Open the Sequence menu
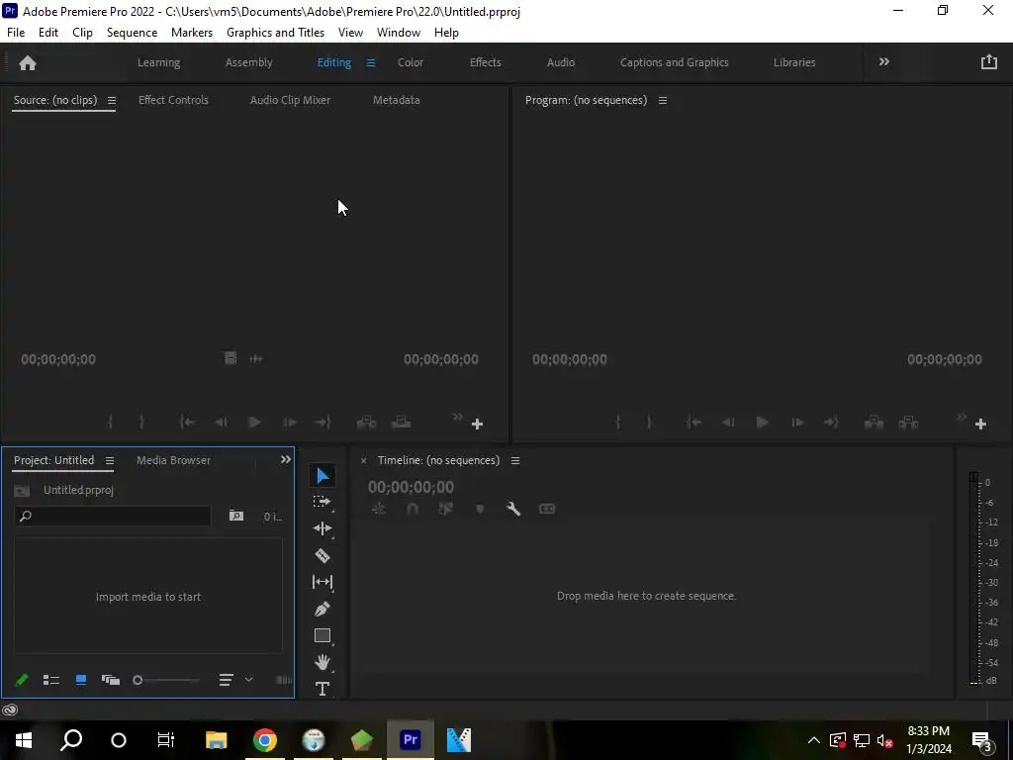Image resolution: width=1013 pixels, height=760 pixels. pos(132,33)
